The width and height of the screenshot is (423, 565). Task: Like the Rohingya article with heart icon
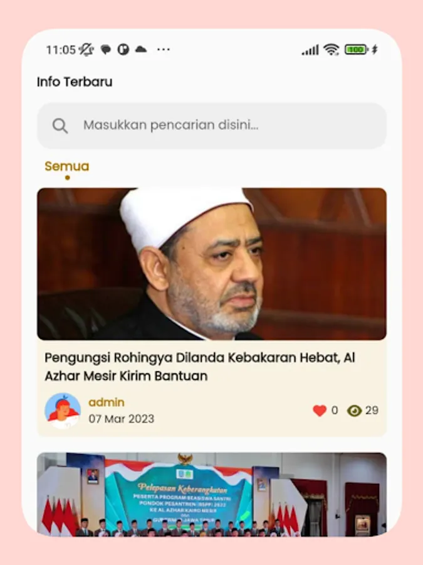coord(320,411)
